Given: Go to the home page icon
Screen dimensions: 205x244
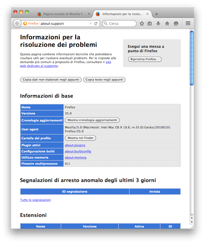Looking at the screenshot, I should [x=167, y=24].
